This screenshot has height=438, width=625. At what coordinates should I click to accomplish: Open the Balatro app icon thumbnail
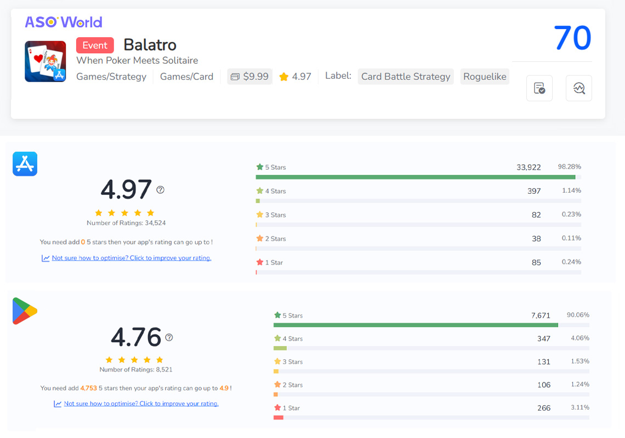[46, 61]
